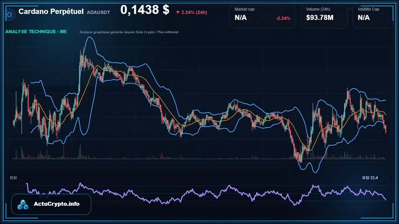Click the 0,1438 $ price value
Screen dimensions: 399x224
click(x=145, y=10)
